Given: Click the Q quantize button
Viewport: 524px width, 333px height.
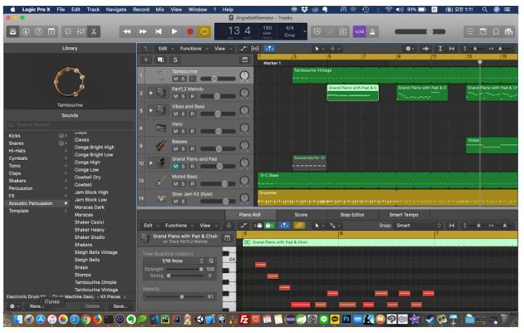Looking at the screenshot, I should pyautogui.click(x=211, y=260).
